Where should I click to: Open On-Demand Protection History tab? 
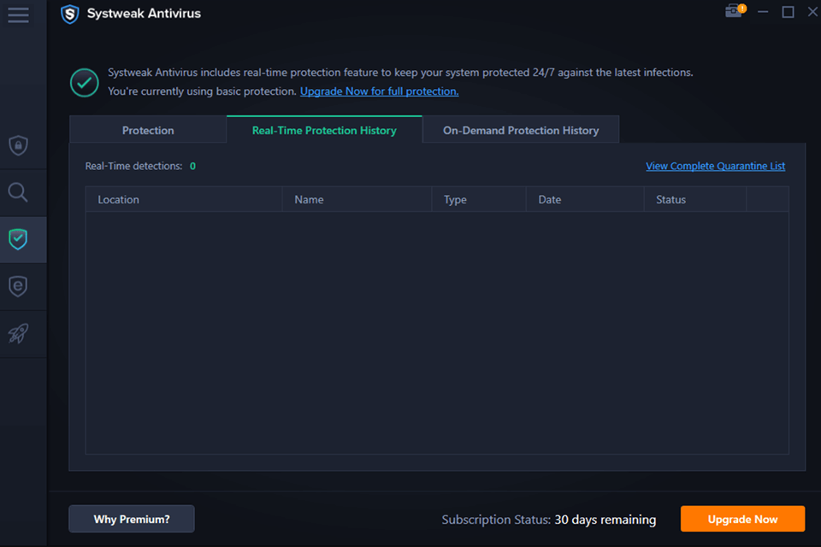[521, 130]
